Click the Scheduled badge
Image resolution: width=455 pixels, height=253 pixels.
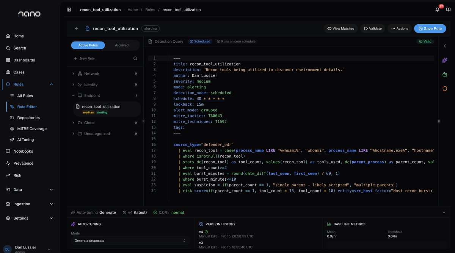click(200, 41)
